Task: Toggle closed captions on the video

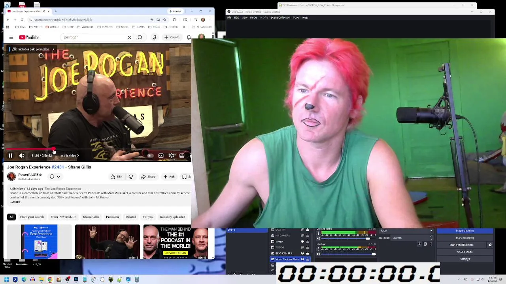Action: click(x=161, y=156)
